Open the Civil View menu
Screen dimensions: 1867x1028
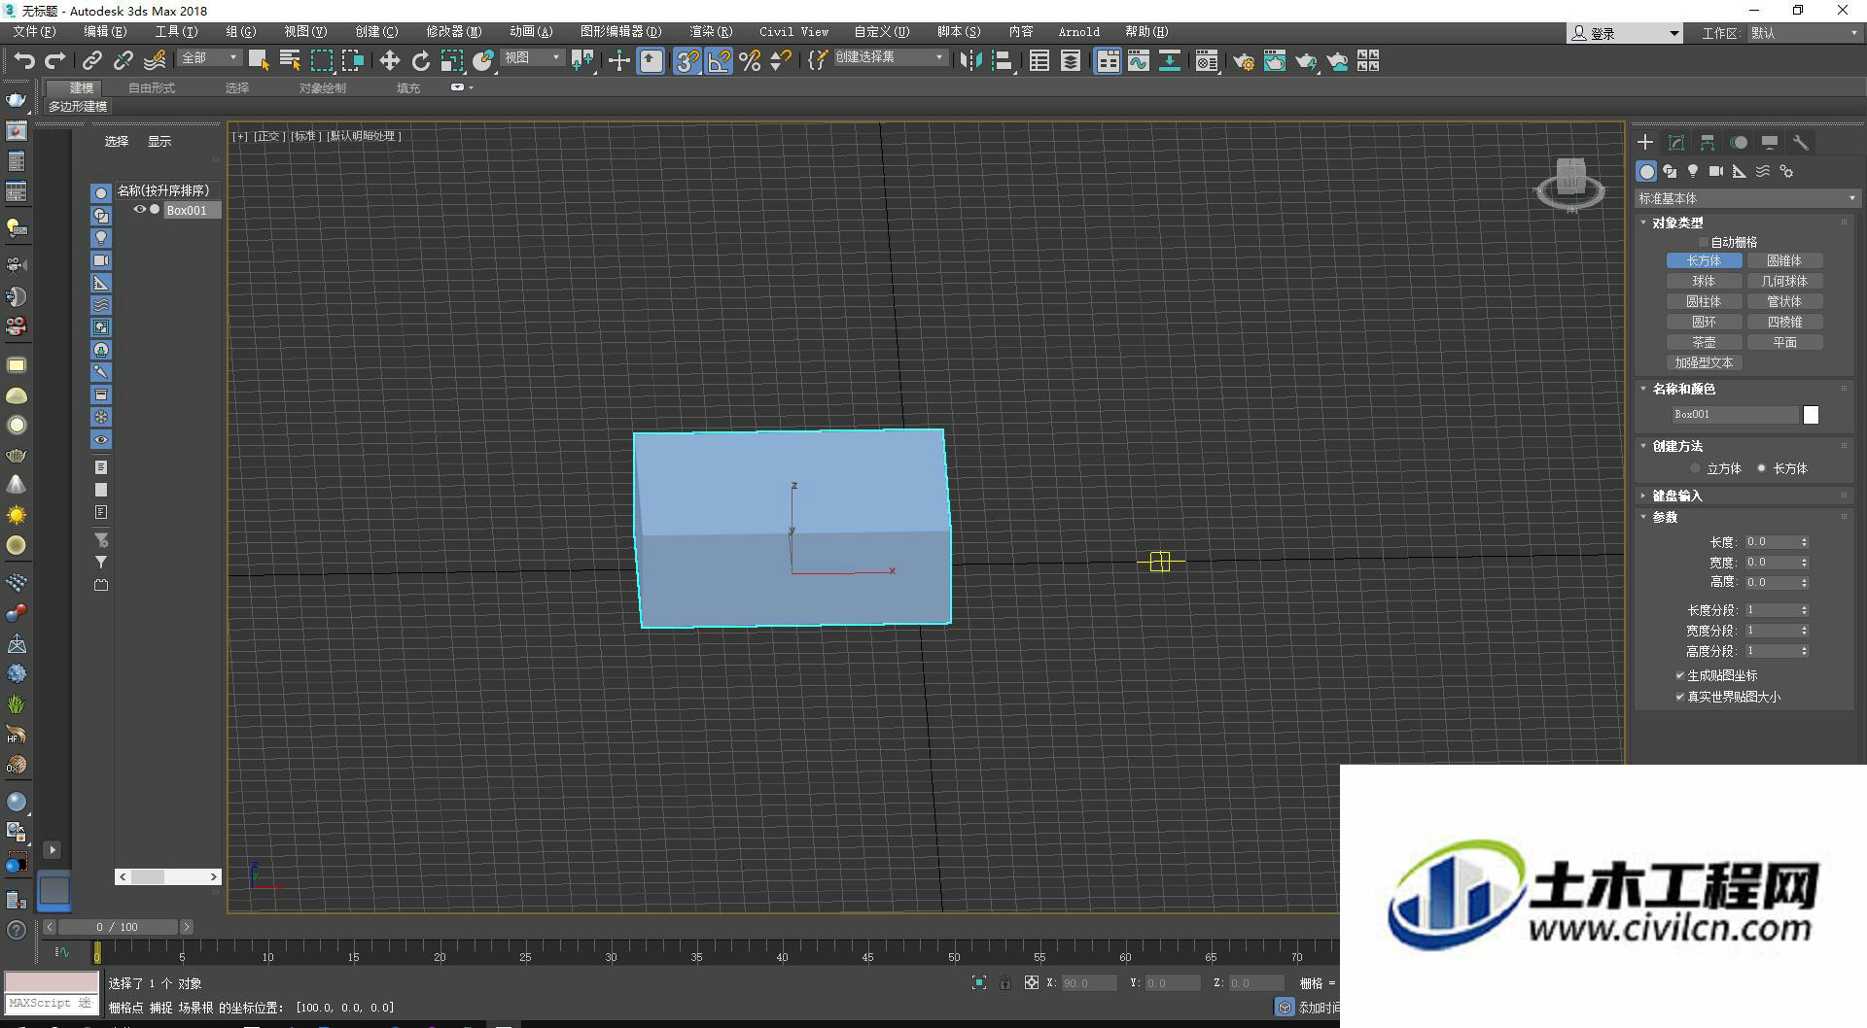point(793,32)
